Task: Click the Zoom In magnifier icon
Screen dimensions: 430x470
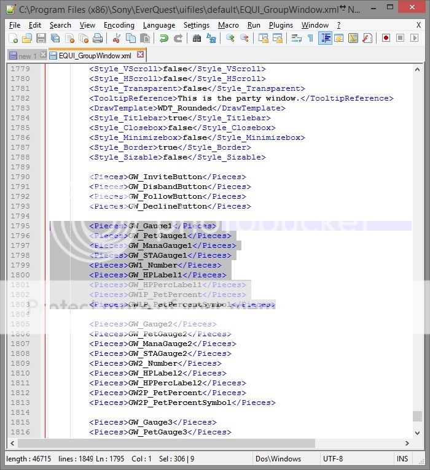Action: click(x=230, y=38)
